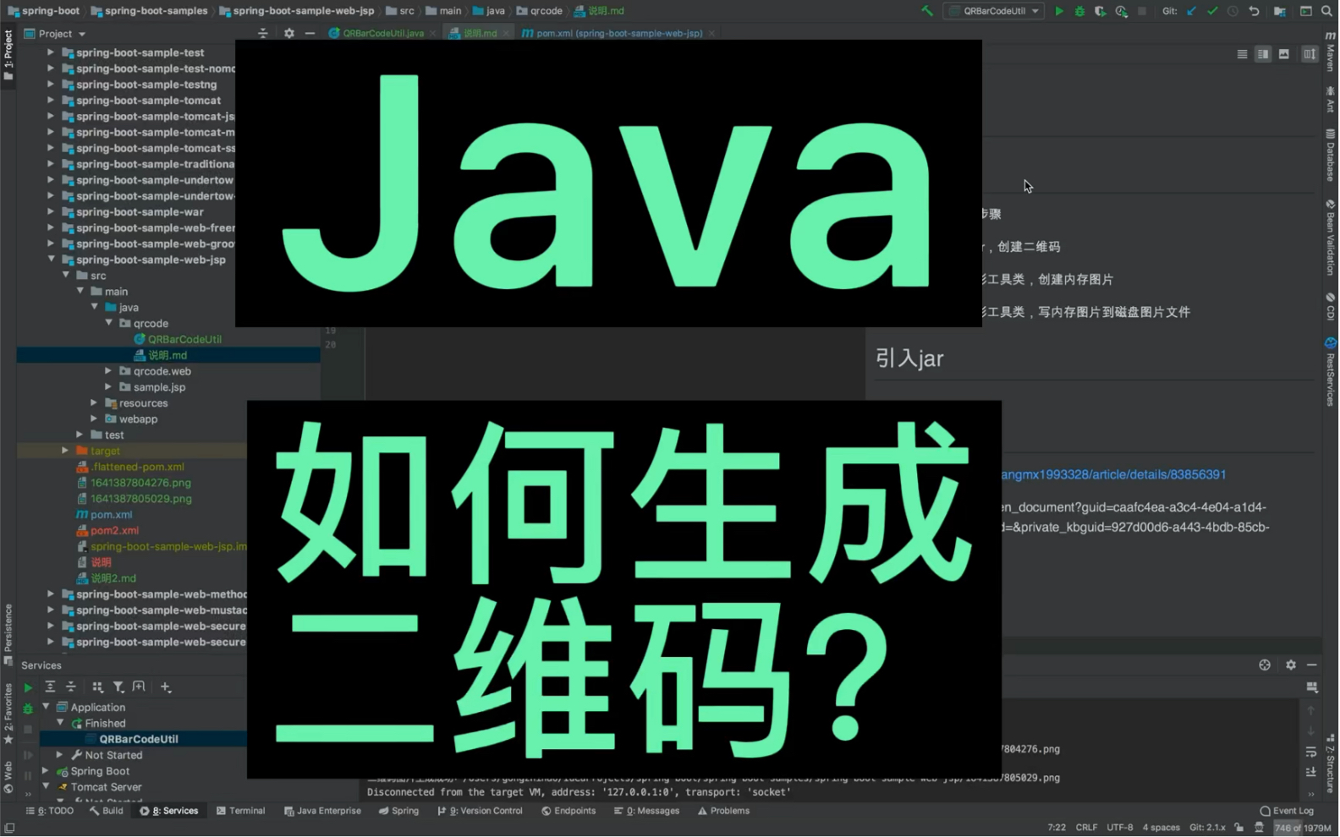Click Git: 2.1.x branch widget
1340x837 pixels.
pos(1207,828)
